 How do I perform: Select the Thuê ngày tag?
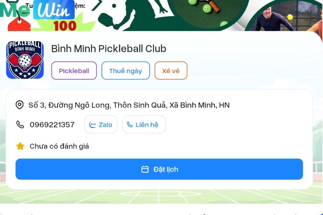pos(126,71)
